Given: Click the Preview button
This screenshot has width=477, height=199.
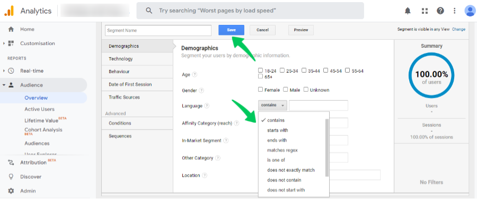Looking at the screenshot, I should click(x=301, y=30).
